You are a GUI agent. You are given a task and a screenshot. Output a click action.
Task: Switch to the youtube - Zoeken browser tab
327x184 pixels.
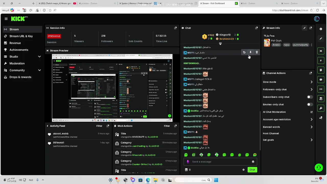pyautogui.click(x=97, y=4)
